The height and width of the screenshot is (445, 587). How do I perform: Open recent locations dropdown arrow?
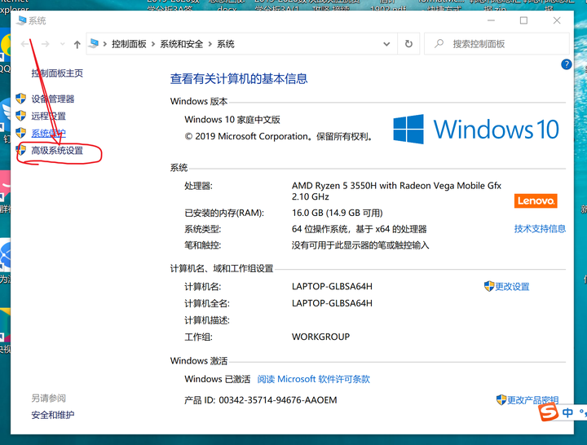pos(62,44)
